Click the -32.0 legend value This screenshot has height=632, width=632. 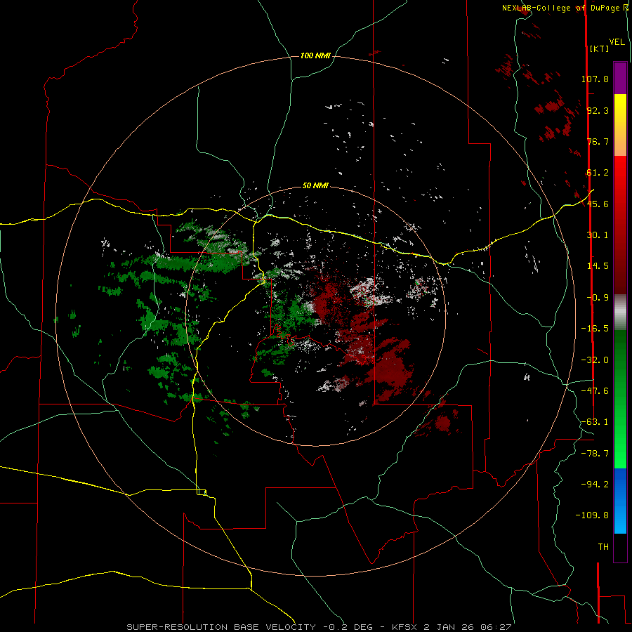[x=595, y=360]
